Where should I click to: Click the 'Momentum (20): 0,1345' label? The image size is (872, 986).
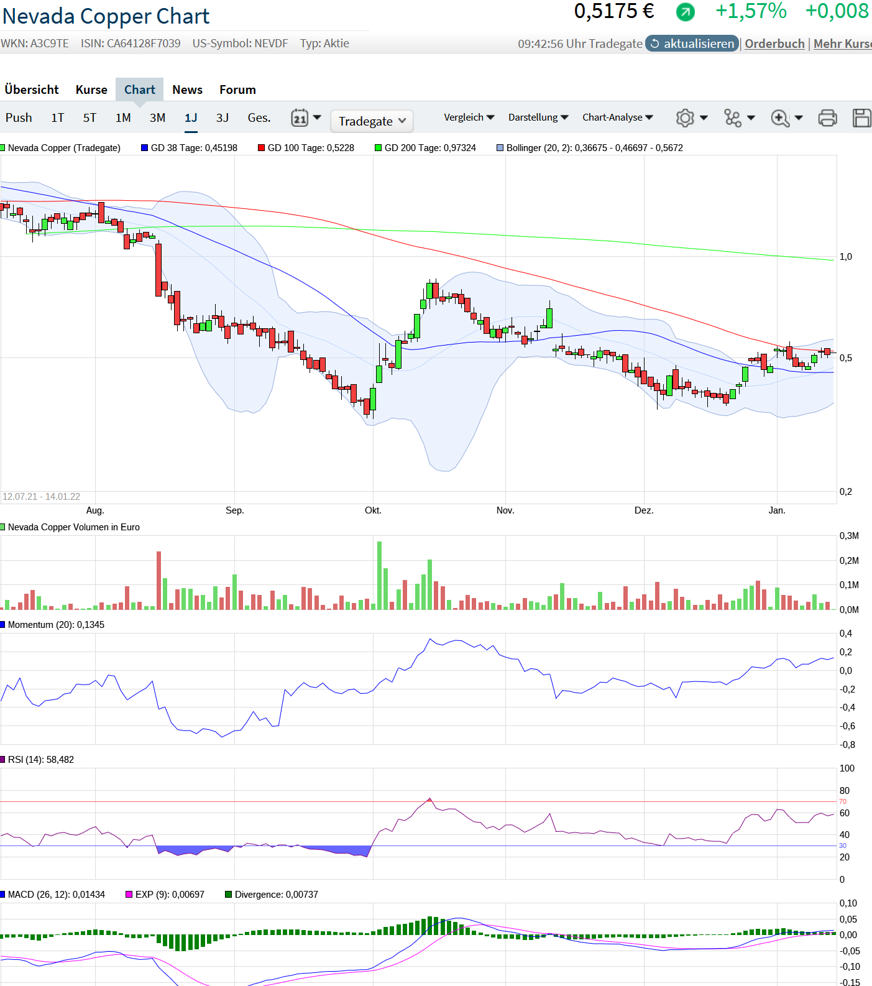point(56,625)
